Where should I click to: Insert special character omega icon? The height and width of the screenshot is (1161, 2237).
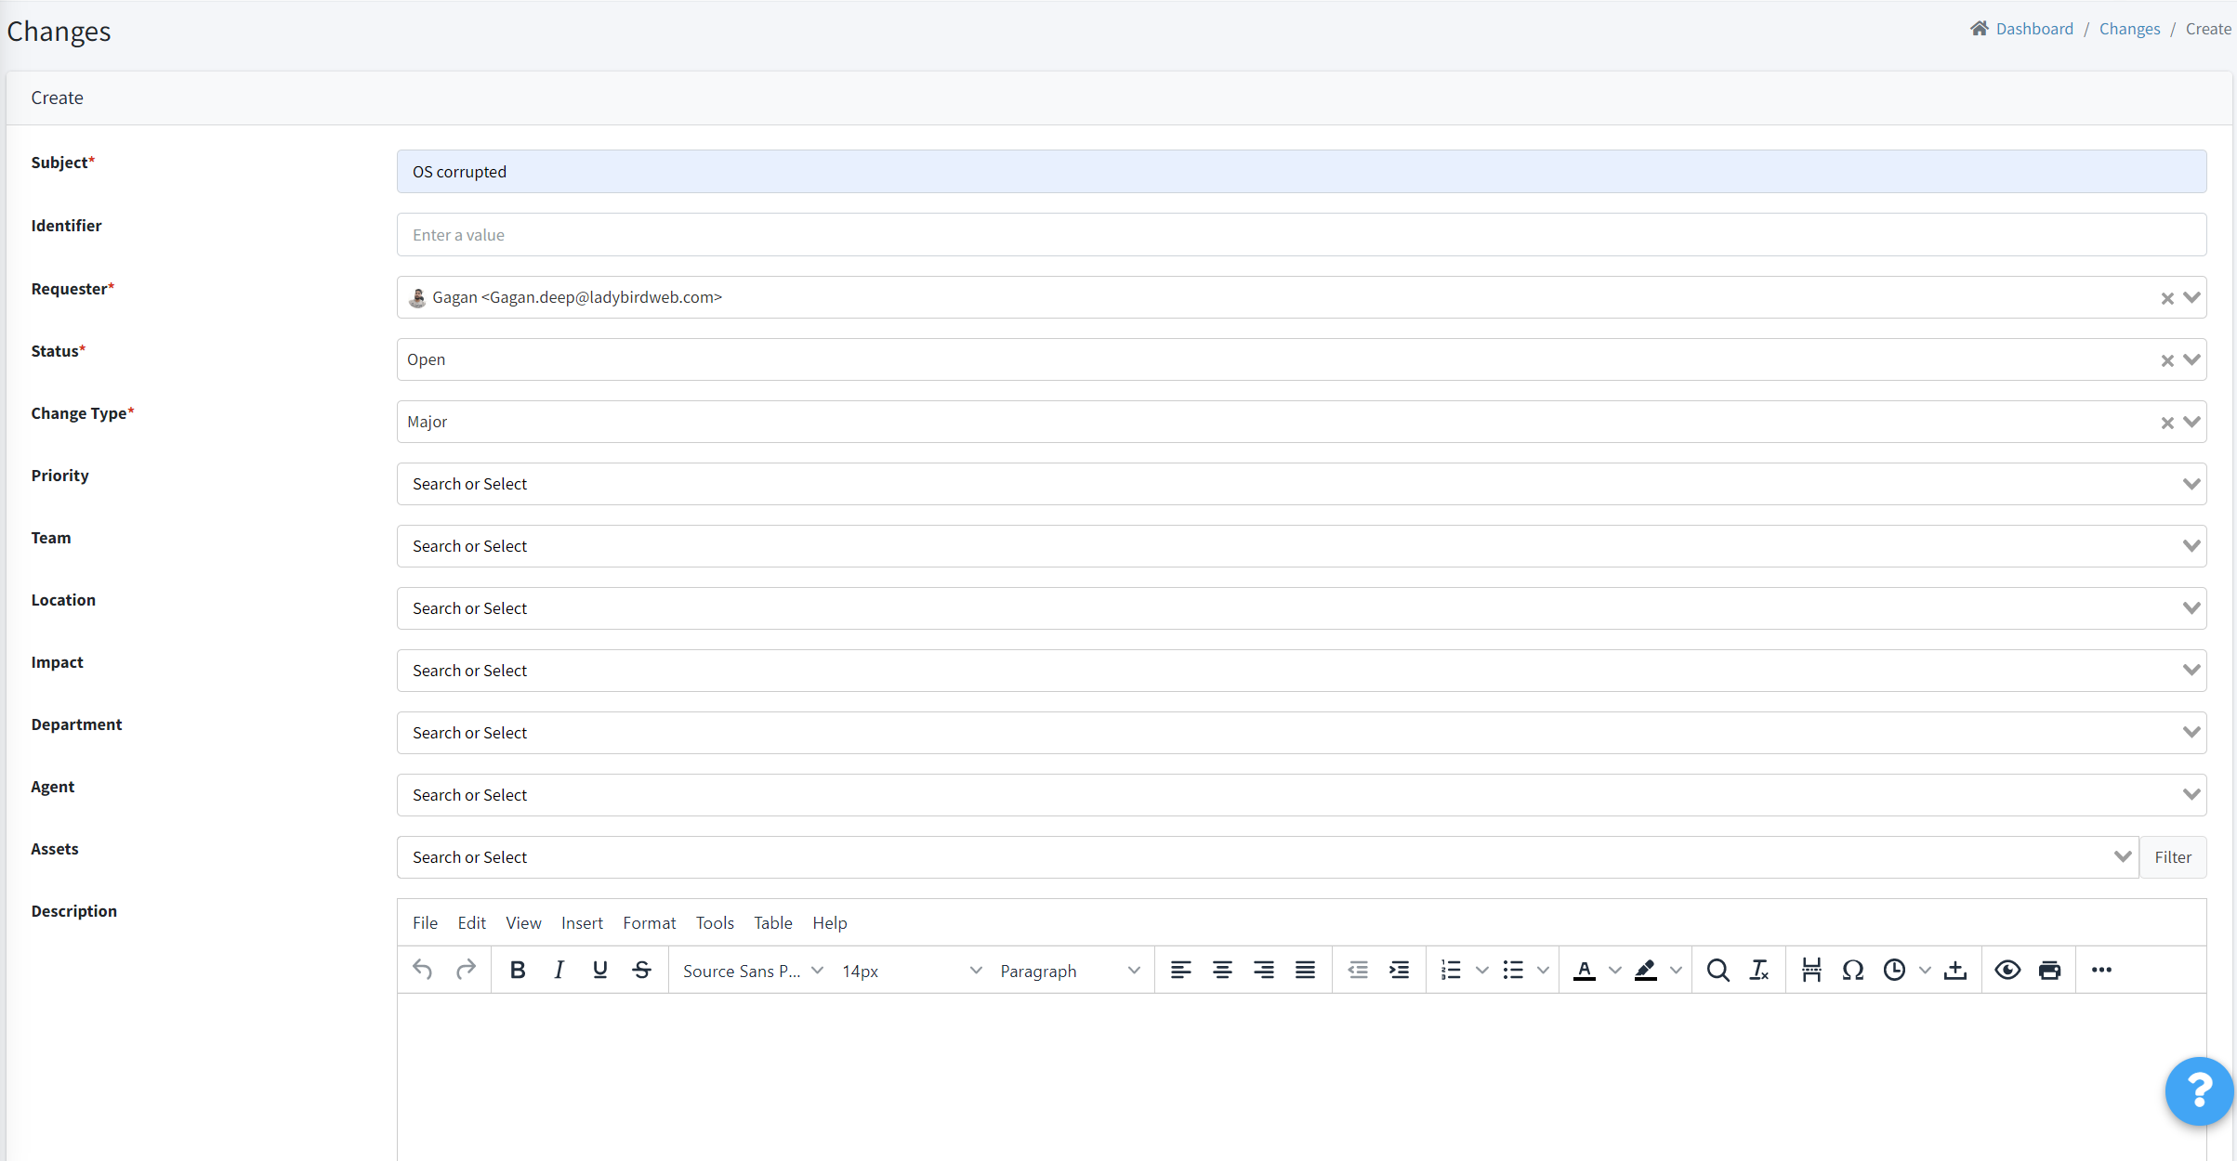pos(1853,970)
